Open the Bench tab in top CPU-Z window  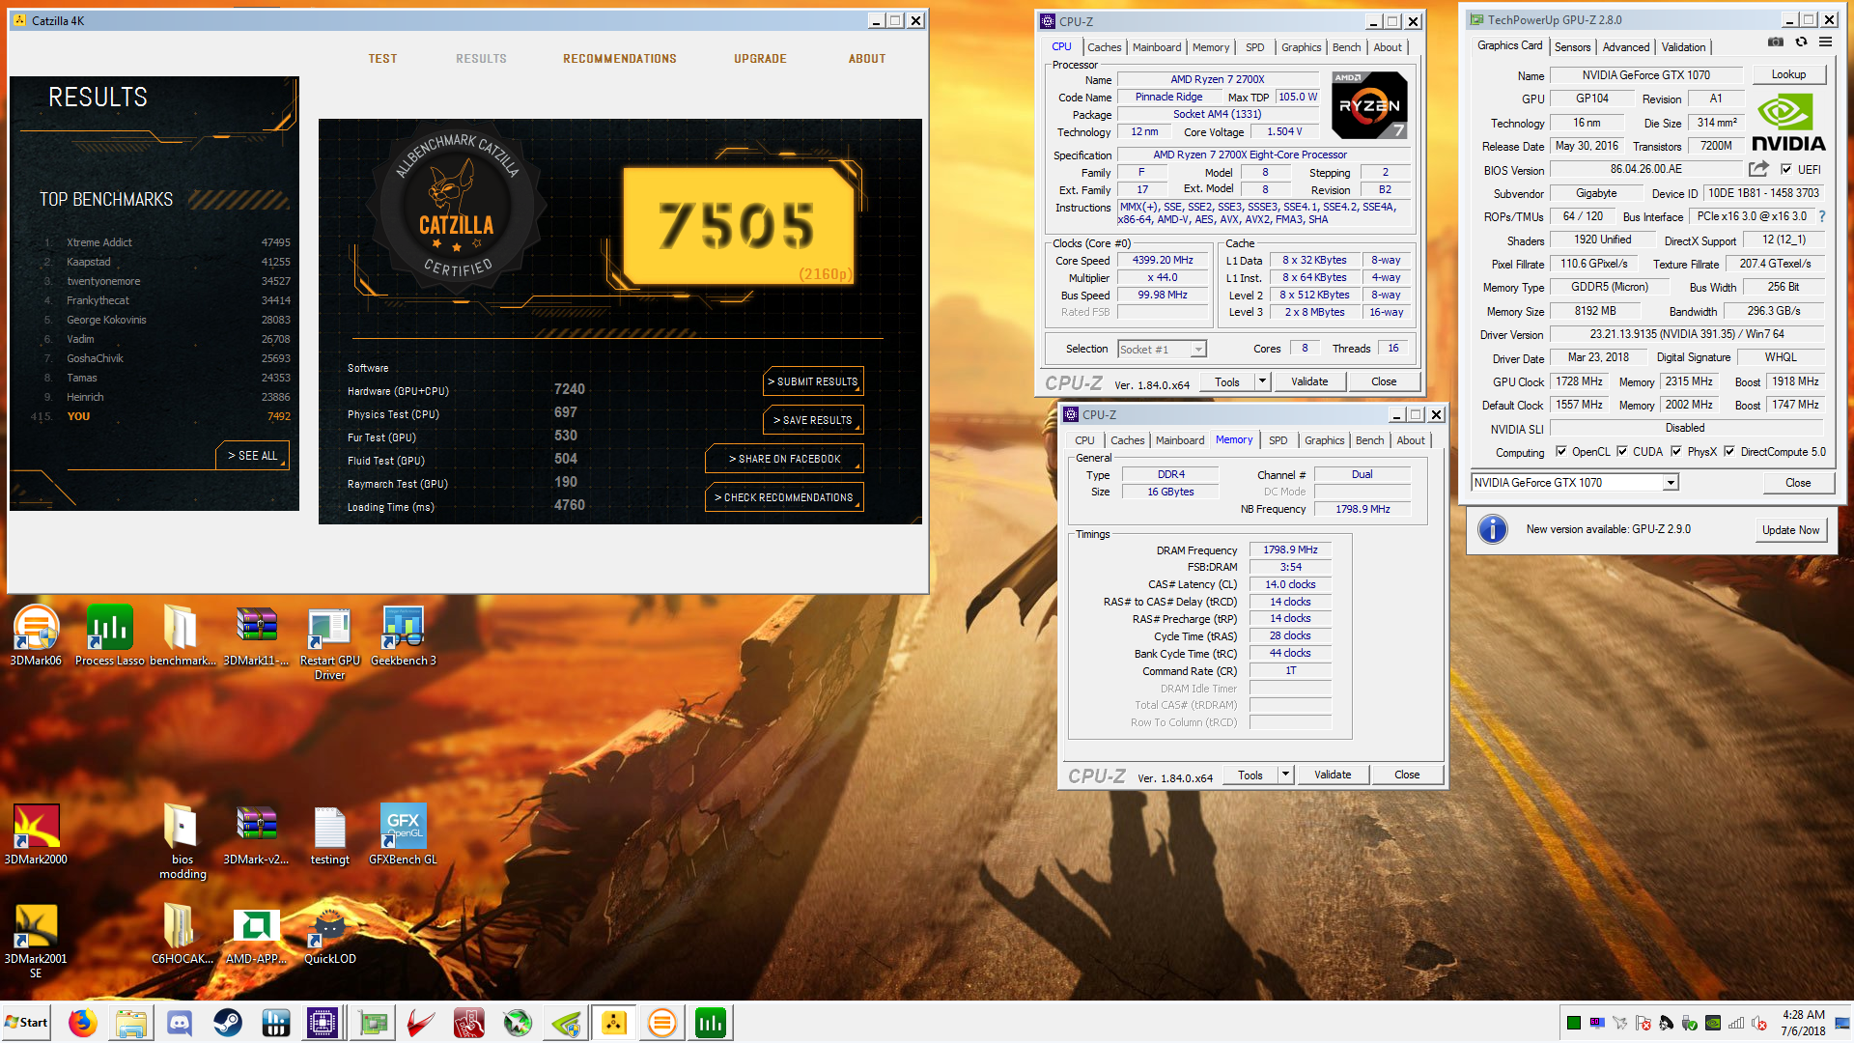pos(1346,47)
